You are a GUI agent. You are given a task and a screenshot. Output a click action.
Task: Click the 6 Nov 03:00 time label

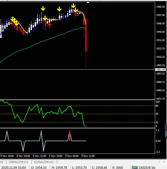(23, 156)
